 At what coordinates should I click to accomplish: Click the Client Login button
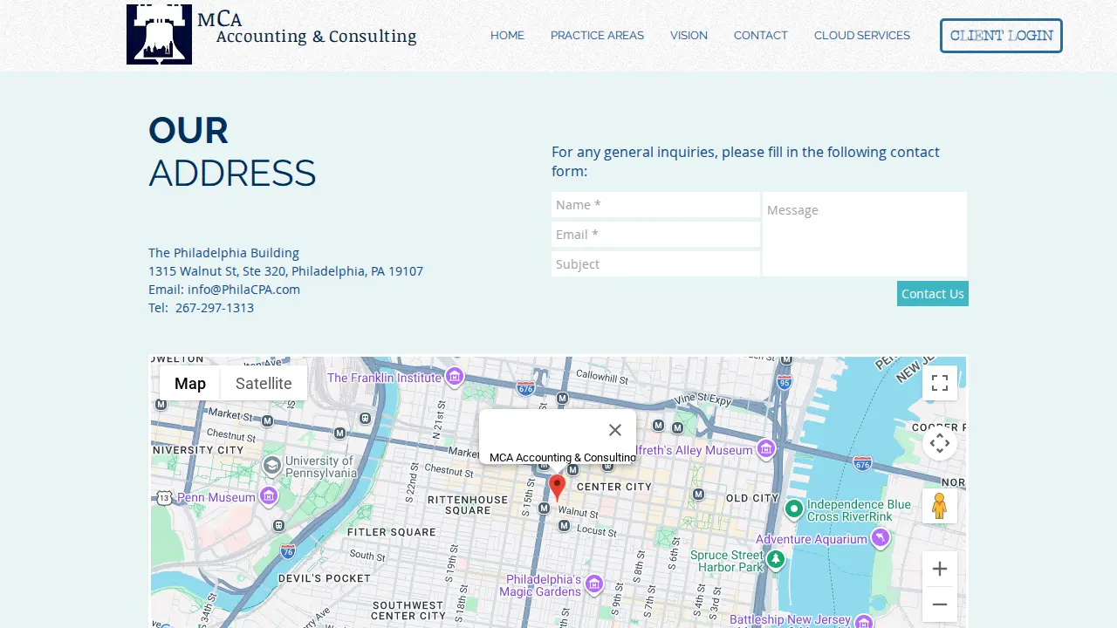click(x=1001, y=36)
